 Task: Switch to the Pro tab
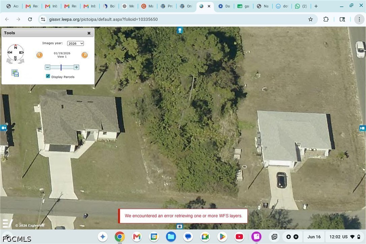pyautogui.click(x=167, y=6)
